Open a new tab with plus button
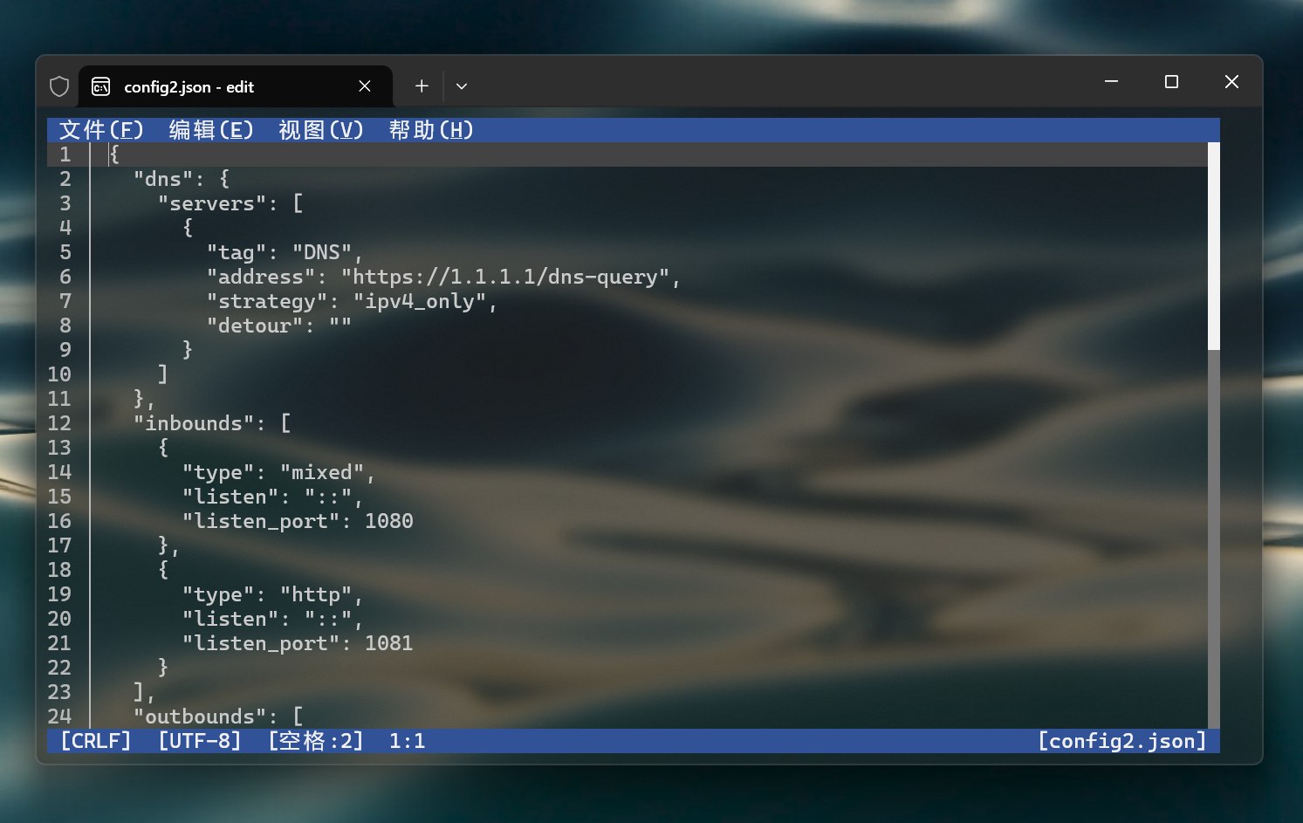 422,86
